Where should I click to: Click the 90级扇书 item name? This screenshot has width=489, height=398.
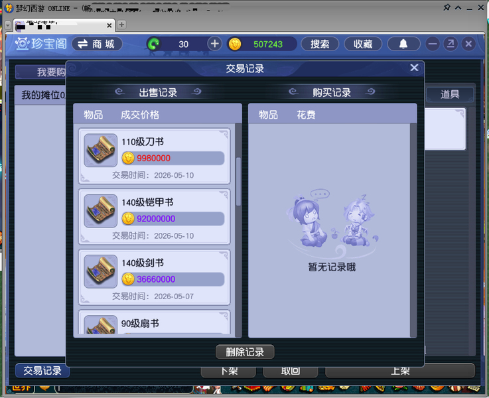140,323
